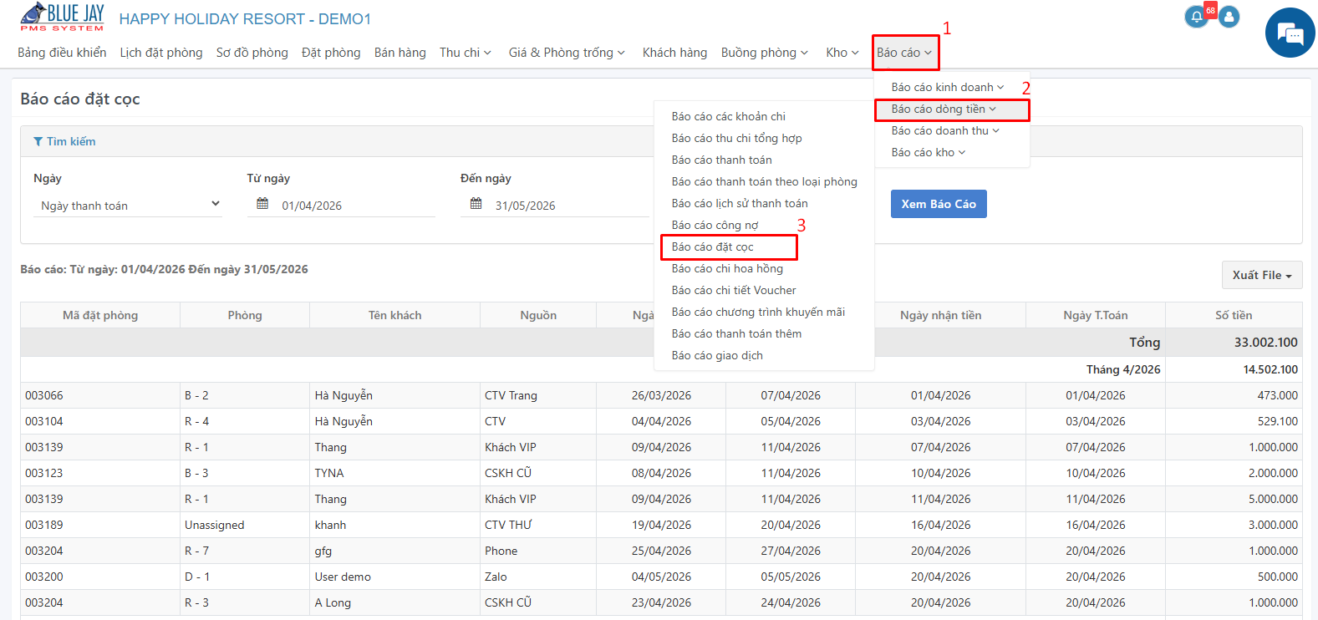Click booking code 003104
The image size is (1318, 620).
(44, 421)
